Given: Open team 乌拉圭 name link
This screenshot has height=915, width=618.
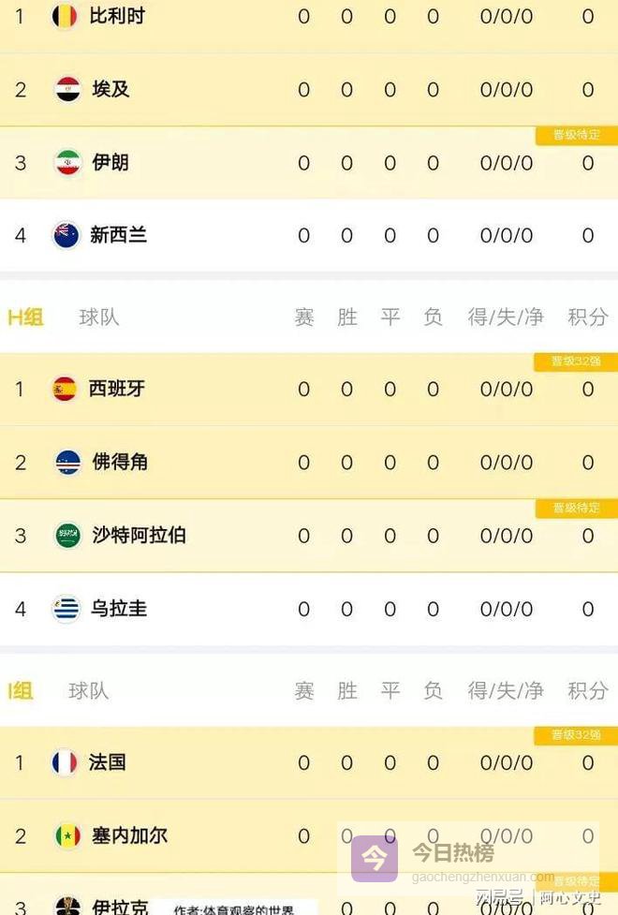Looking at the screenshot, I should tap(119, 609).
